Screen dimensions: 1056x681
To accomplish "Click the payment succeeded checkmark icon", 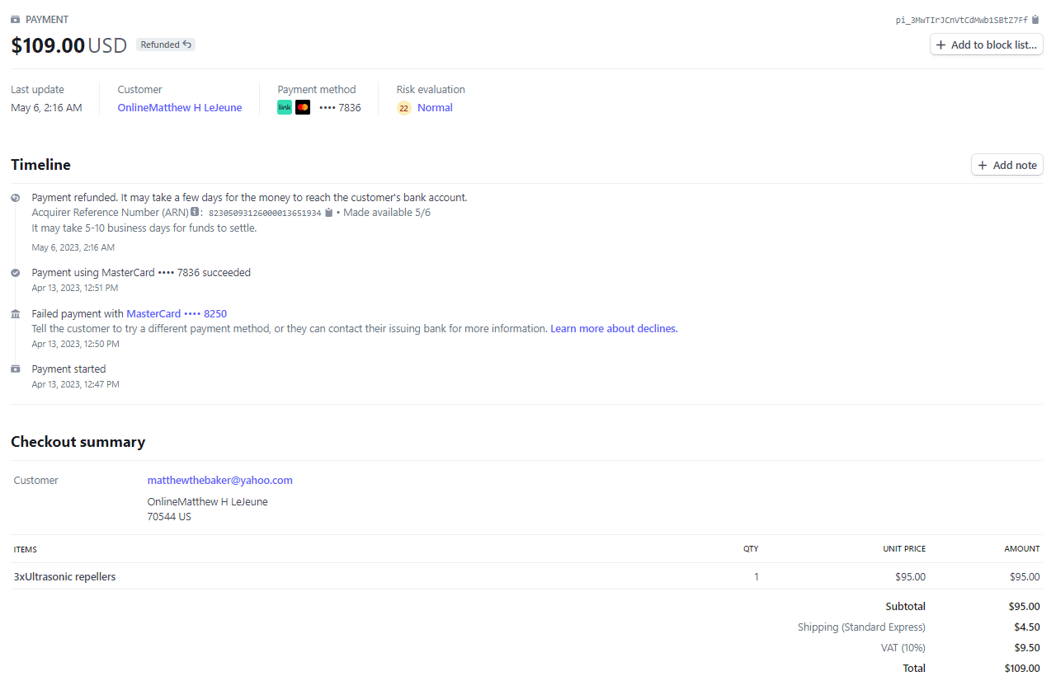I will click(16, 273).
